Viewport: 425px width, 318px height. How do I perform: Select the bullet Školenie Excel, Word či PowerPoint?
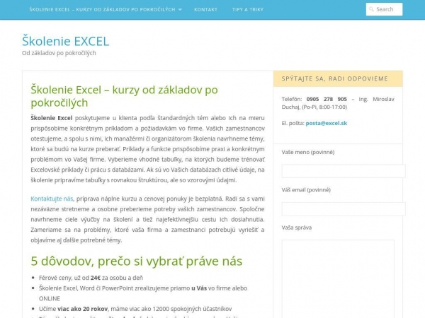[x=143, y=293]
